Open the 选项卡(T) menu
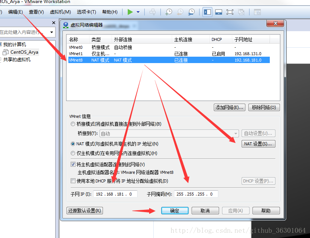 (86, 12)
